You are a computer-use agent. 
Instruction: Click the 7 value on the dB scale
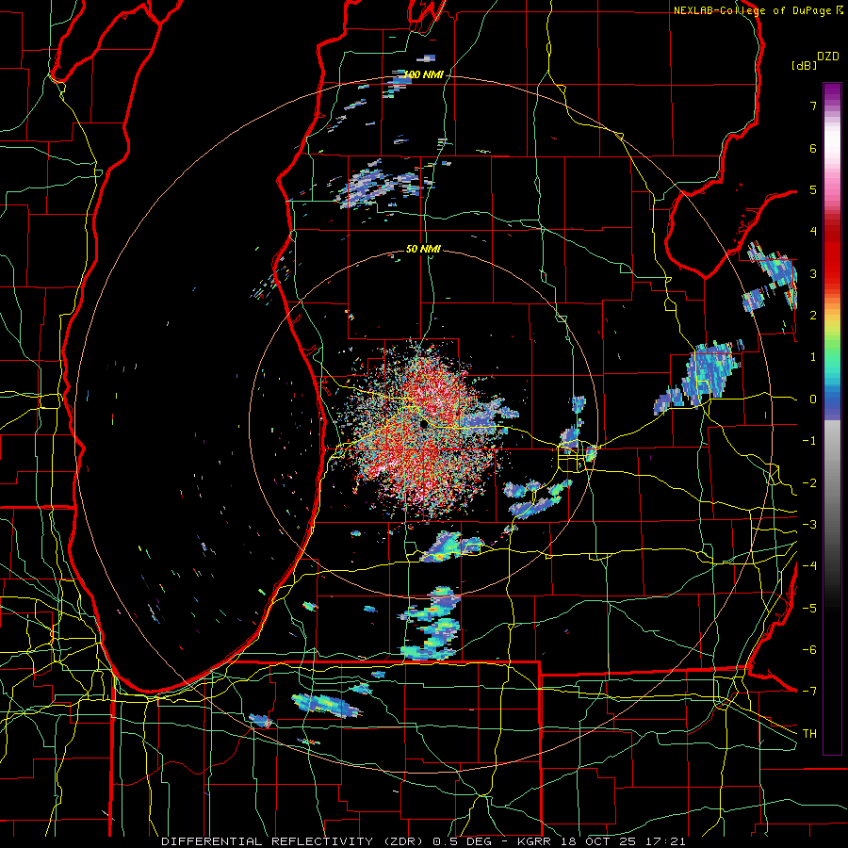pyautogui.click(x=813, y=106)
